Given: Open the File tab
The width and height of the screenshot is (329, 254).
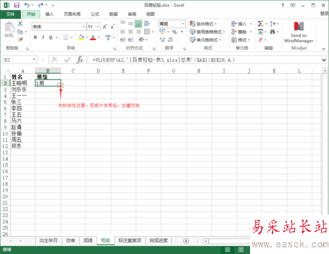Looking at the screenshot, I should pyautogui.click(x=11, y=14).
